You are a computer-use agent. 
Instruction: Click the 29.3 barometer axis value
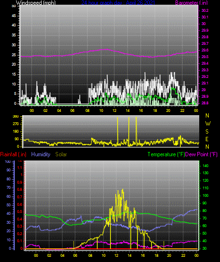coord(205,70)
